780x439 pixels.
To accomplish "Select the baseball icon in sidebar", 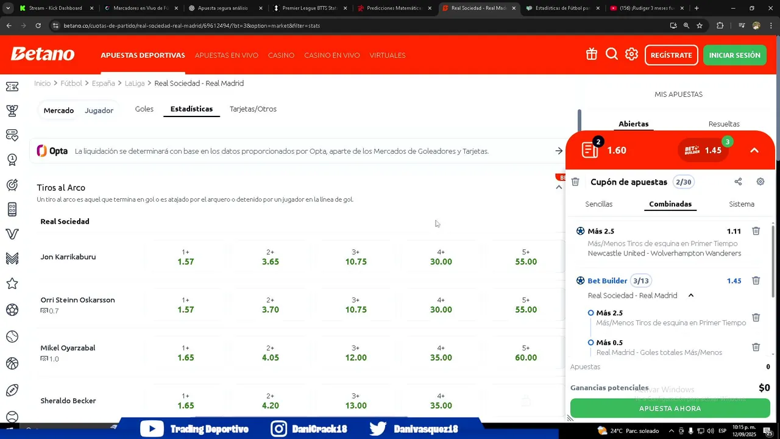I will click(x=12, y=337).
